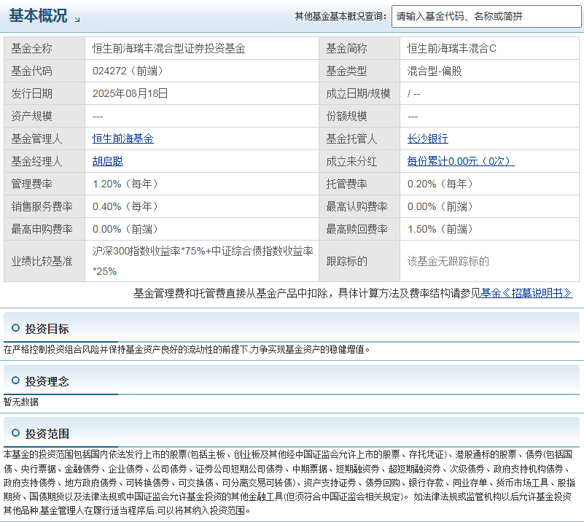Click the full fund name 恒生前海瑞丰混合型证券投资基金
584x522 pixels.
tap(168, 48)
